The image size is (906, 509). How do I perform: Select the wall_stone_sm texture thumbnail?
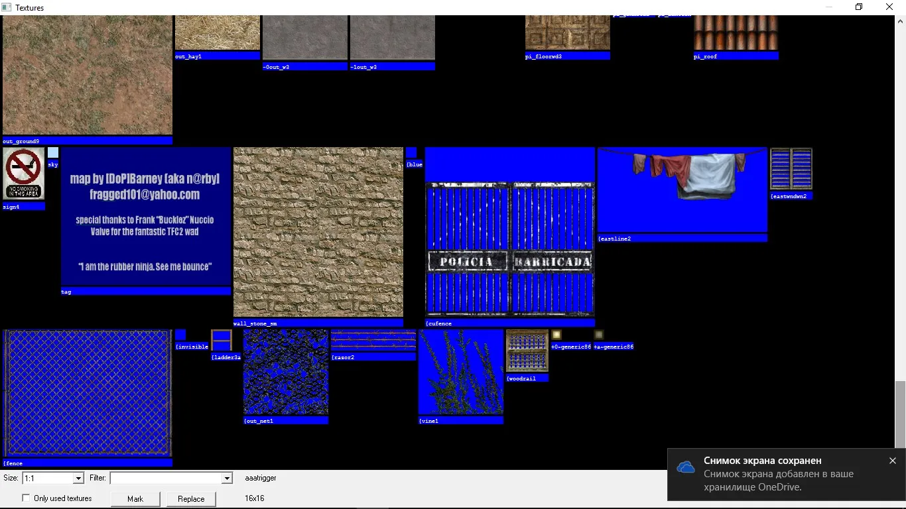click(x=318, y=232)
